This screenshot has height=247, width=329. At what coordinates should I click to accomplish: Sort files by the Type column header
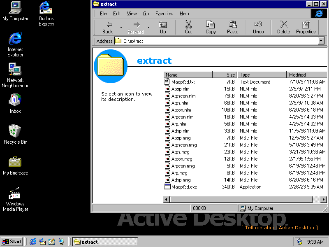(262, 75)
